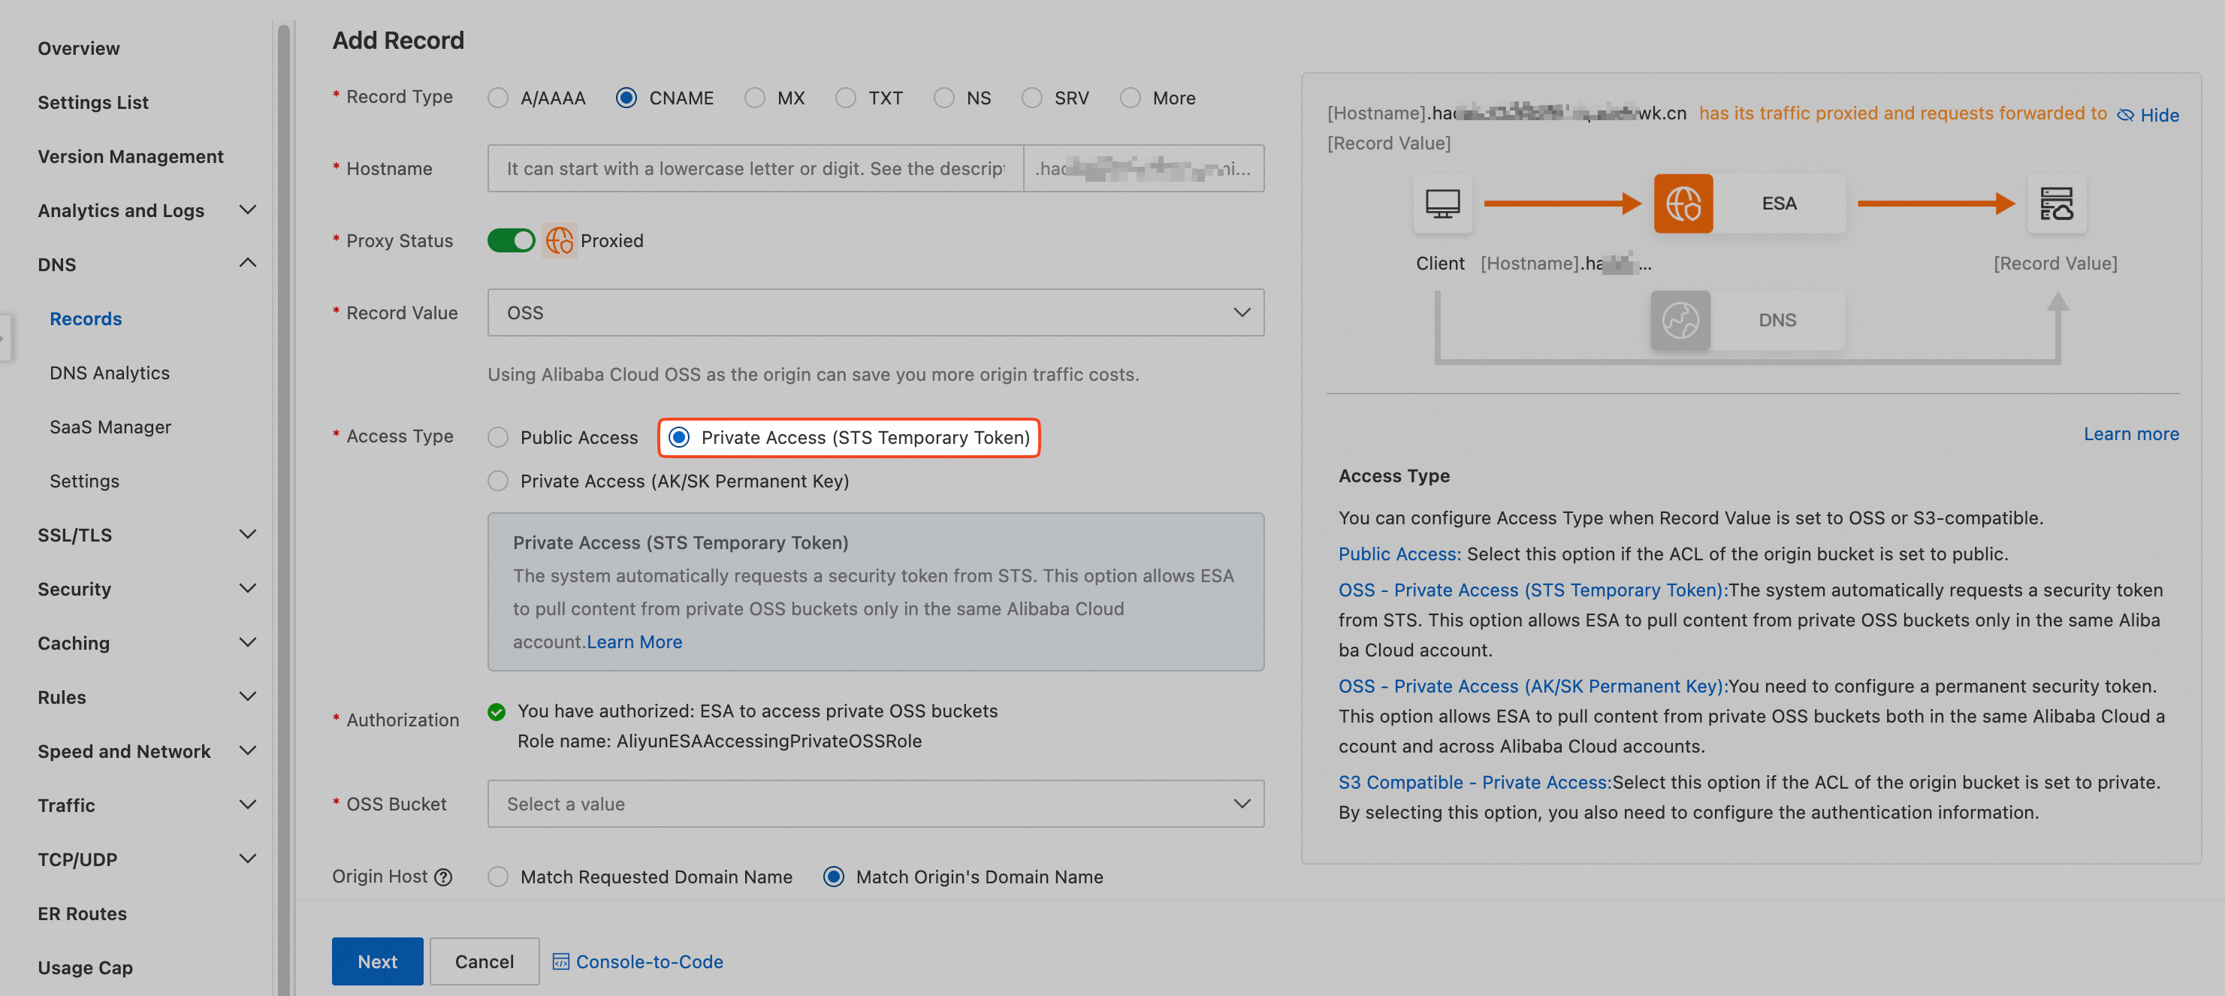This screenshot has height=996, width=2225.
Task: Click the Hostname input field
Action: tap(756, 168)
